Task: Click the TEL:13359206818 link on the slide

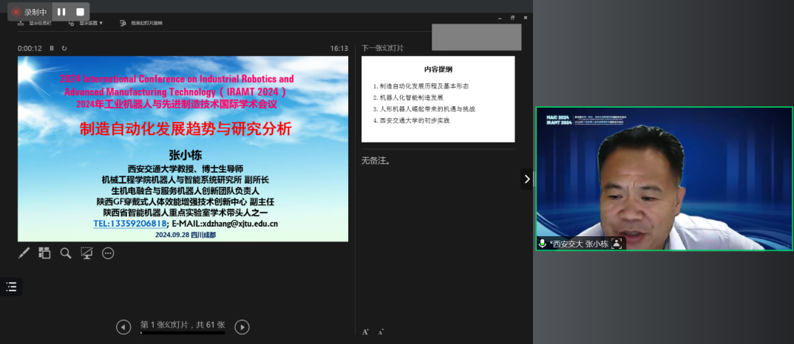Action: (x=130, y=224)
